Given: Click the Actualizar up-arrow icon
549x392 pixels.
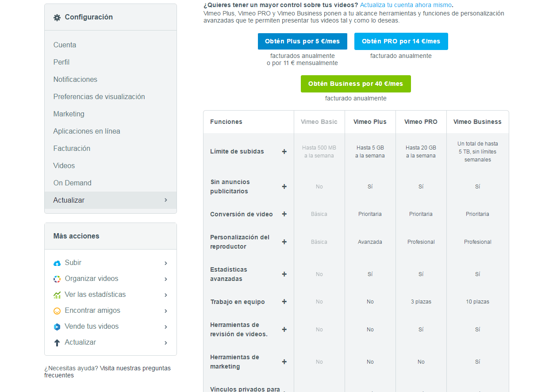Looking at the screenshot, I should [x=57, y=343].
